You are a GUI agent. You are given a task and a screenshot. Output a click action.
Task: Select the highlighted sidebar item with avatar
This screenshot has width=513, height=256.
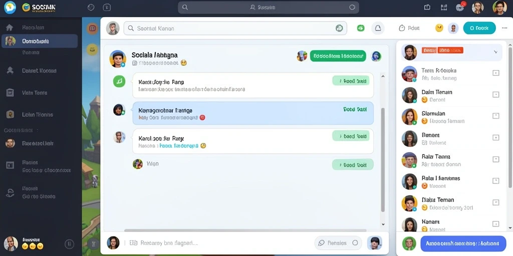[40, 41]
